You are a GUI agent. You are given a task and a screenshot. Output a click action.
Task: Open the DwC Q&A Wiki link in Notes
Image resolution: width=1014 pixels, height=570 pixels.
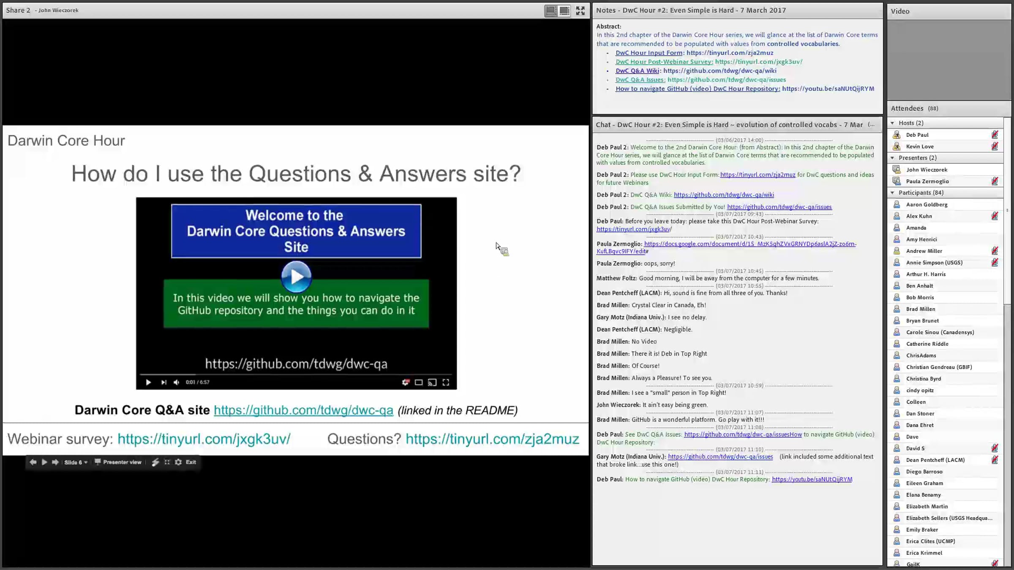[x=637, y=71]
